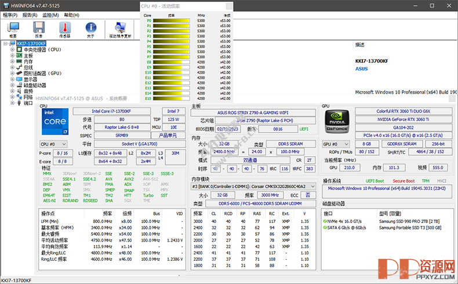Screen dimensions: 458x284
Task: Click the P0 core frequency bar
Action: 171,20
